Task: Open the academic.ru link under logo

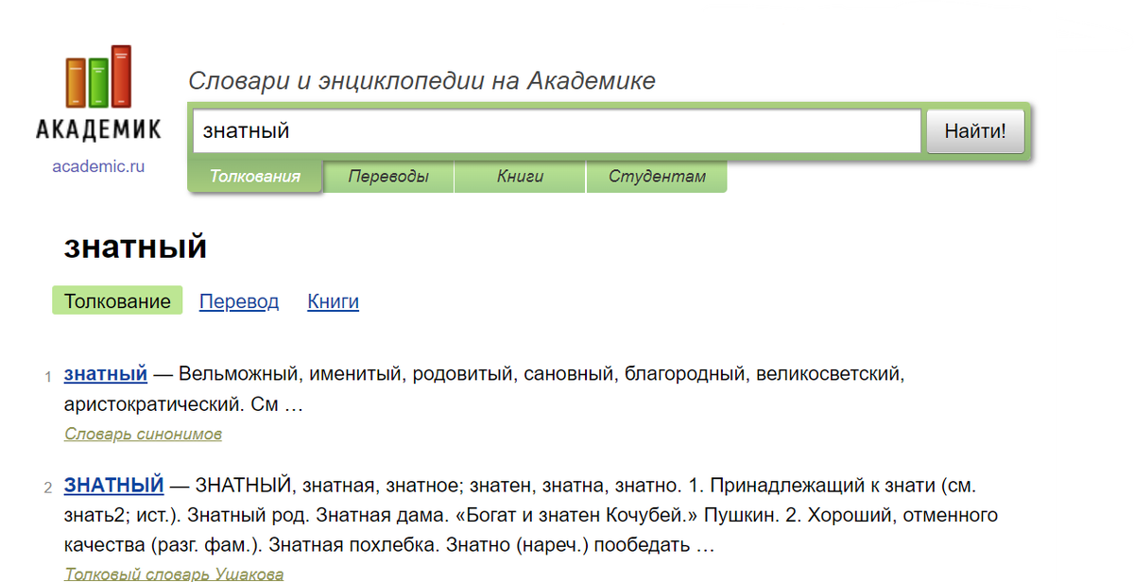Action: click(x=98, y=166)
